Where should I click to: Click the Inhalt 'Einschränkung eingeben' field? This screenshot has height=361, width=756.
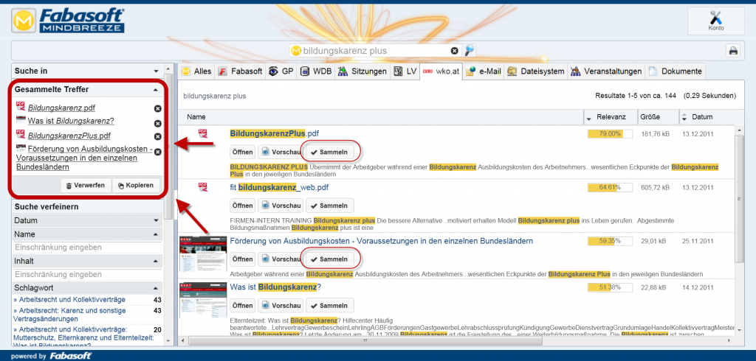87,274
